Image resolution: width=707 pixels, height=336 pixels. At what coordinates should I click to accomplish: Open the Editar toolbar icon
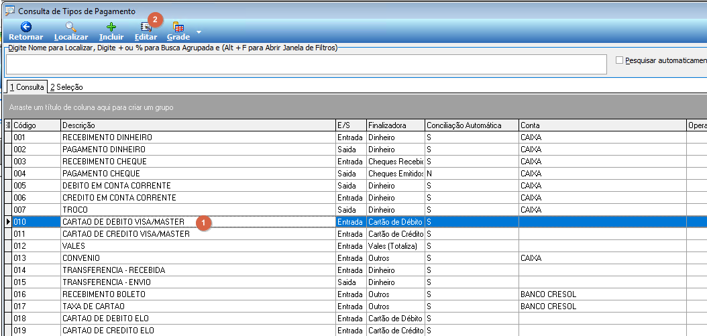coord(146,27)
